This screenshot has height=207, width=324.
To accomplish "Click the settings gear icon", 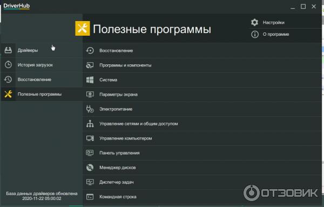I will 254,22.
